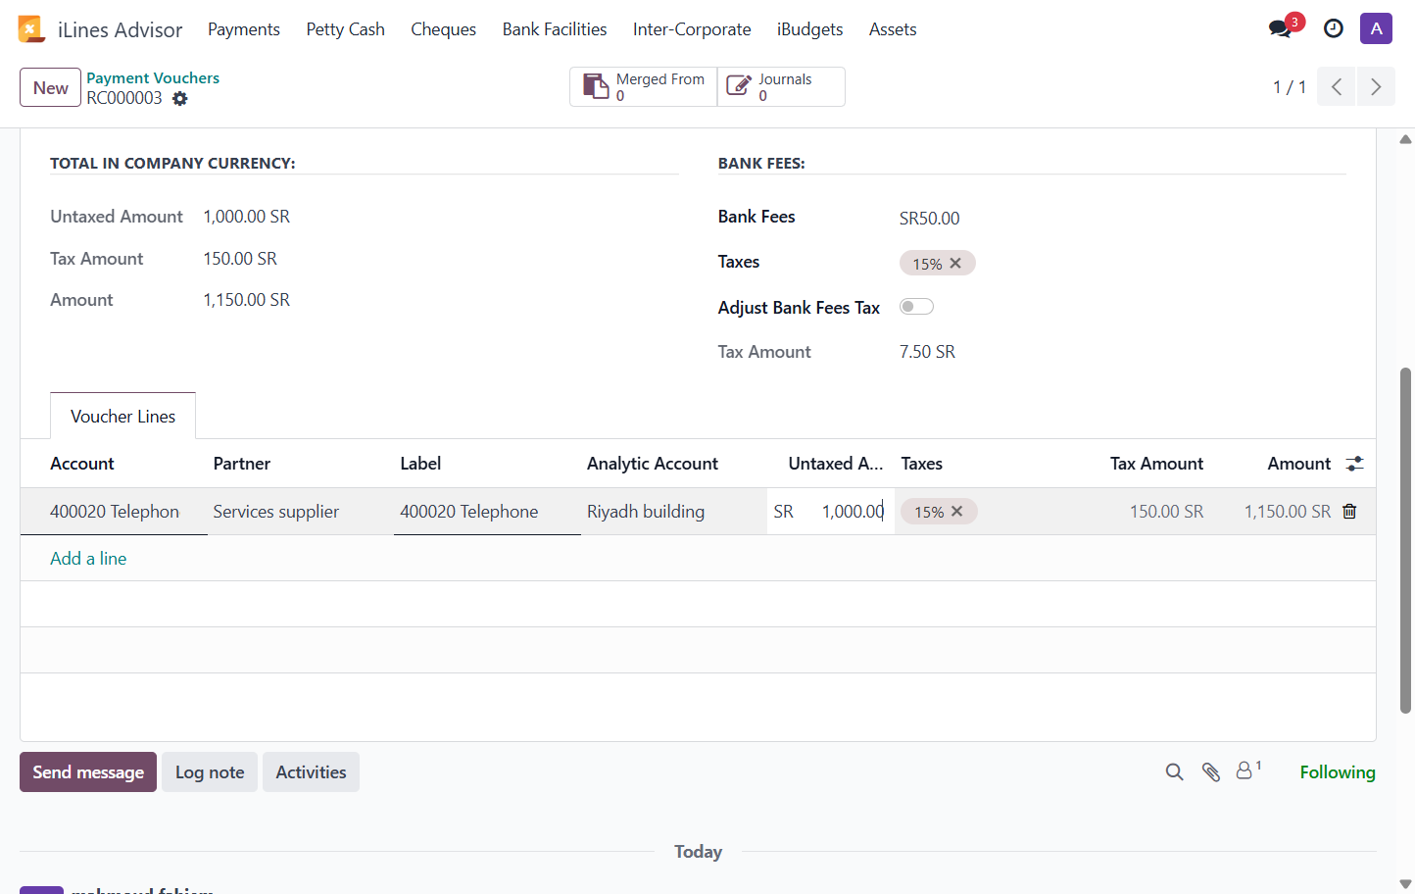Open the messages chat icon
Image resolution: width=1415 pixels, height=894 pixels.
(x=1280, y=28)
